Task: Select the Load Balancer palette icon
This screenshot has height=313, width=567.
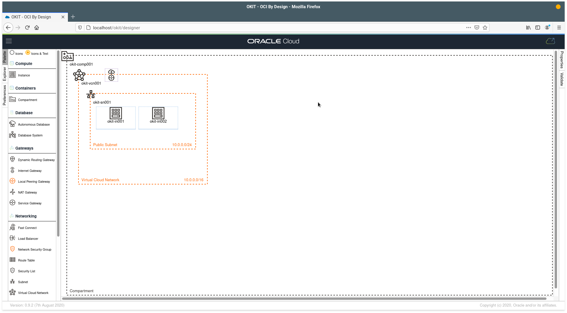Action: click(12, 238)
